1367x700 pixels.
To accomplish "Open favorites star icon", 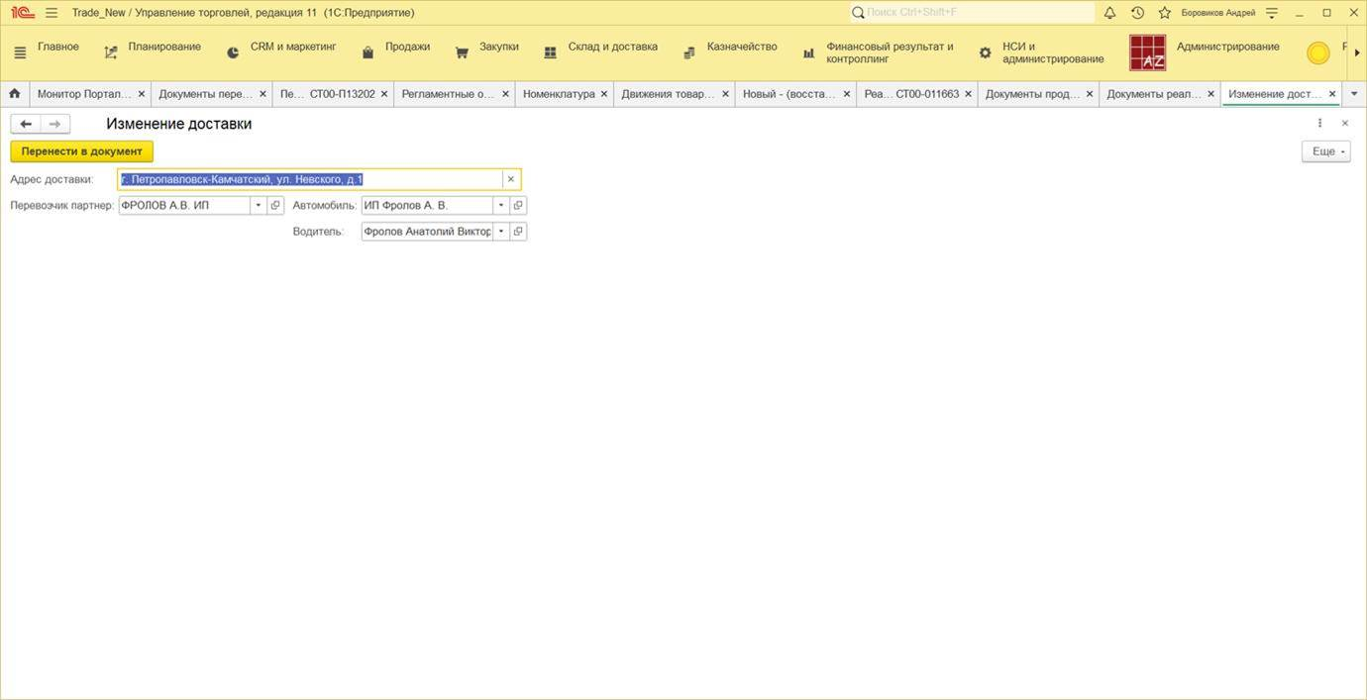I will click(1164, 13).
